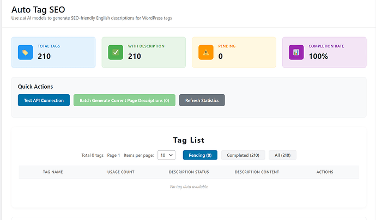Click the 'Total 0 tags' text
376x220 pixels.
pyautogui.click(x=92, y=155)
